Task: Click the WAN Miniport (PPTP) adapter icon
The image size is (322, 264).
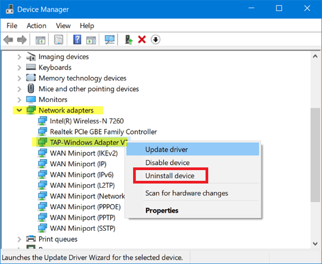Action: pos(42,217)
